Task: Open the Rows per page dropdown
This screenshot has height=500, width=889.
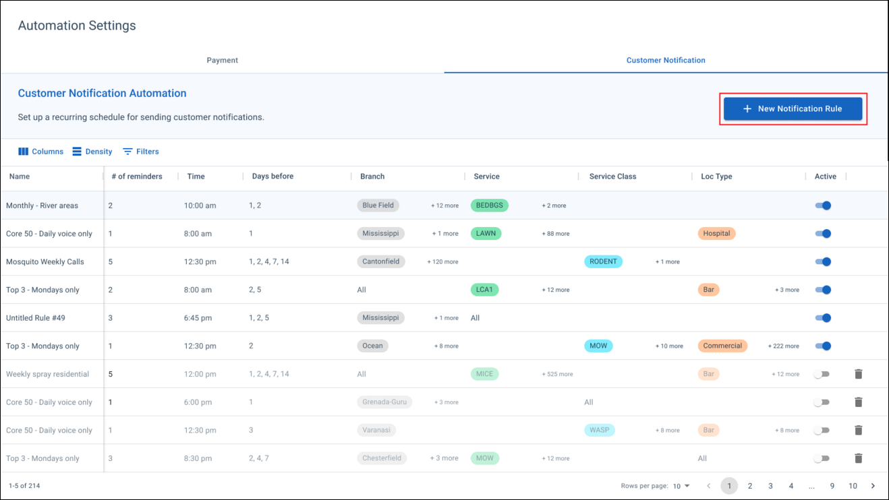Action: coord(683,485)
